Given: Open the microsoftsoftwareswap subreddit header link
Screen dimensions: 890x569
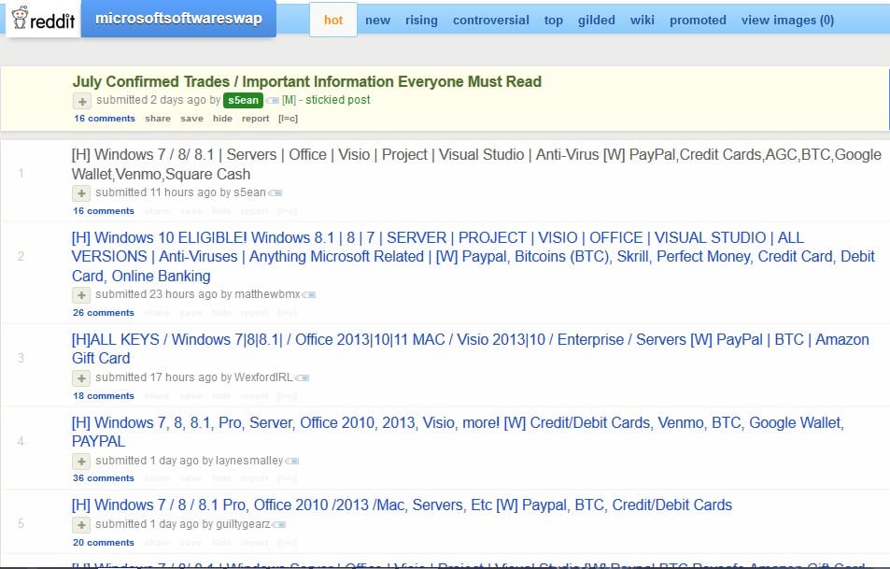Looking at the screenshot, I should pos(178,18).
